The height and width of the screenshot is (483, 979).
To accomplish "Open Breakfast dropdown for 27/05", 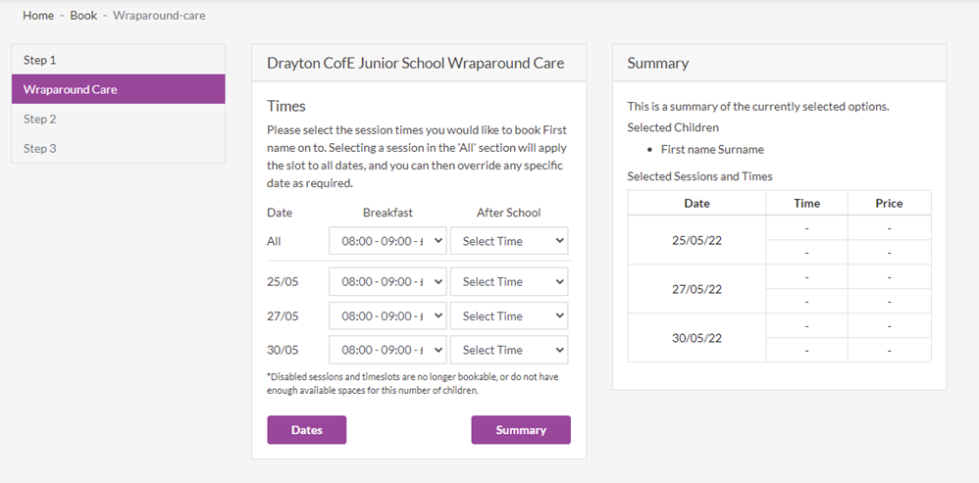I will pyautogui.click(x=387, y=316).
